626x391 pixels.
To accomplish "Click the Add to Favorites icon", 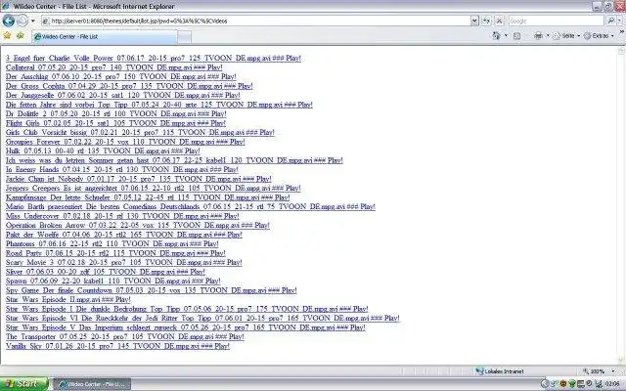I will coord(21,36).
